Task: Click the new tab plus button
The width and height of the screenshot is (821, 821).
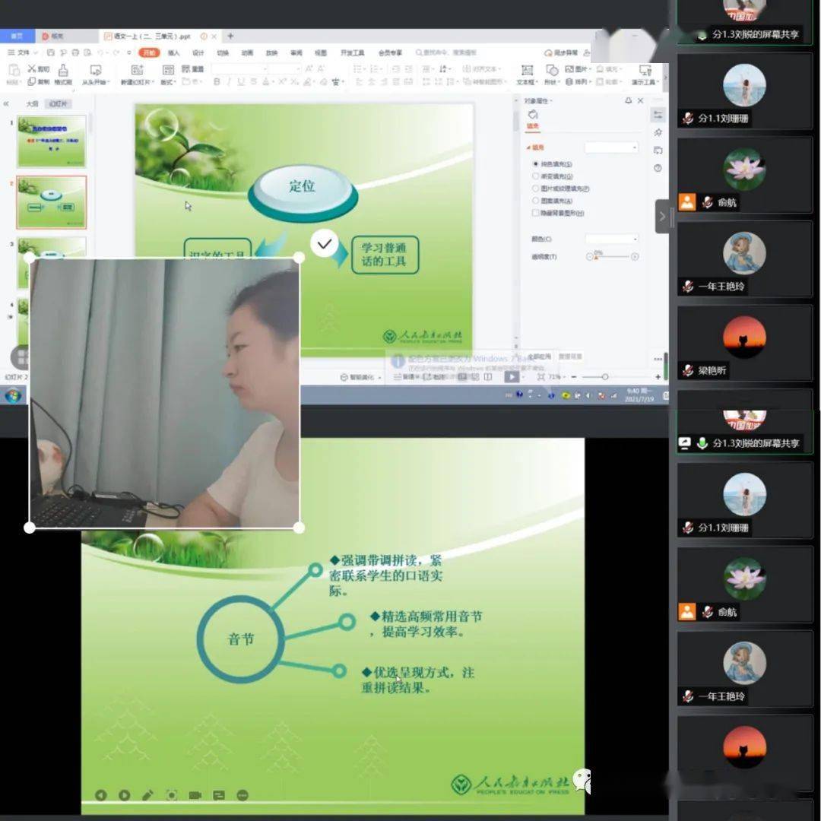Action: [x=230, y=36]
